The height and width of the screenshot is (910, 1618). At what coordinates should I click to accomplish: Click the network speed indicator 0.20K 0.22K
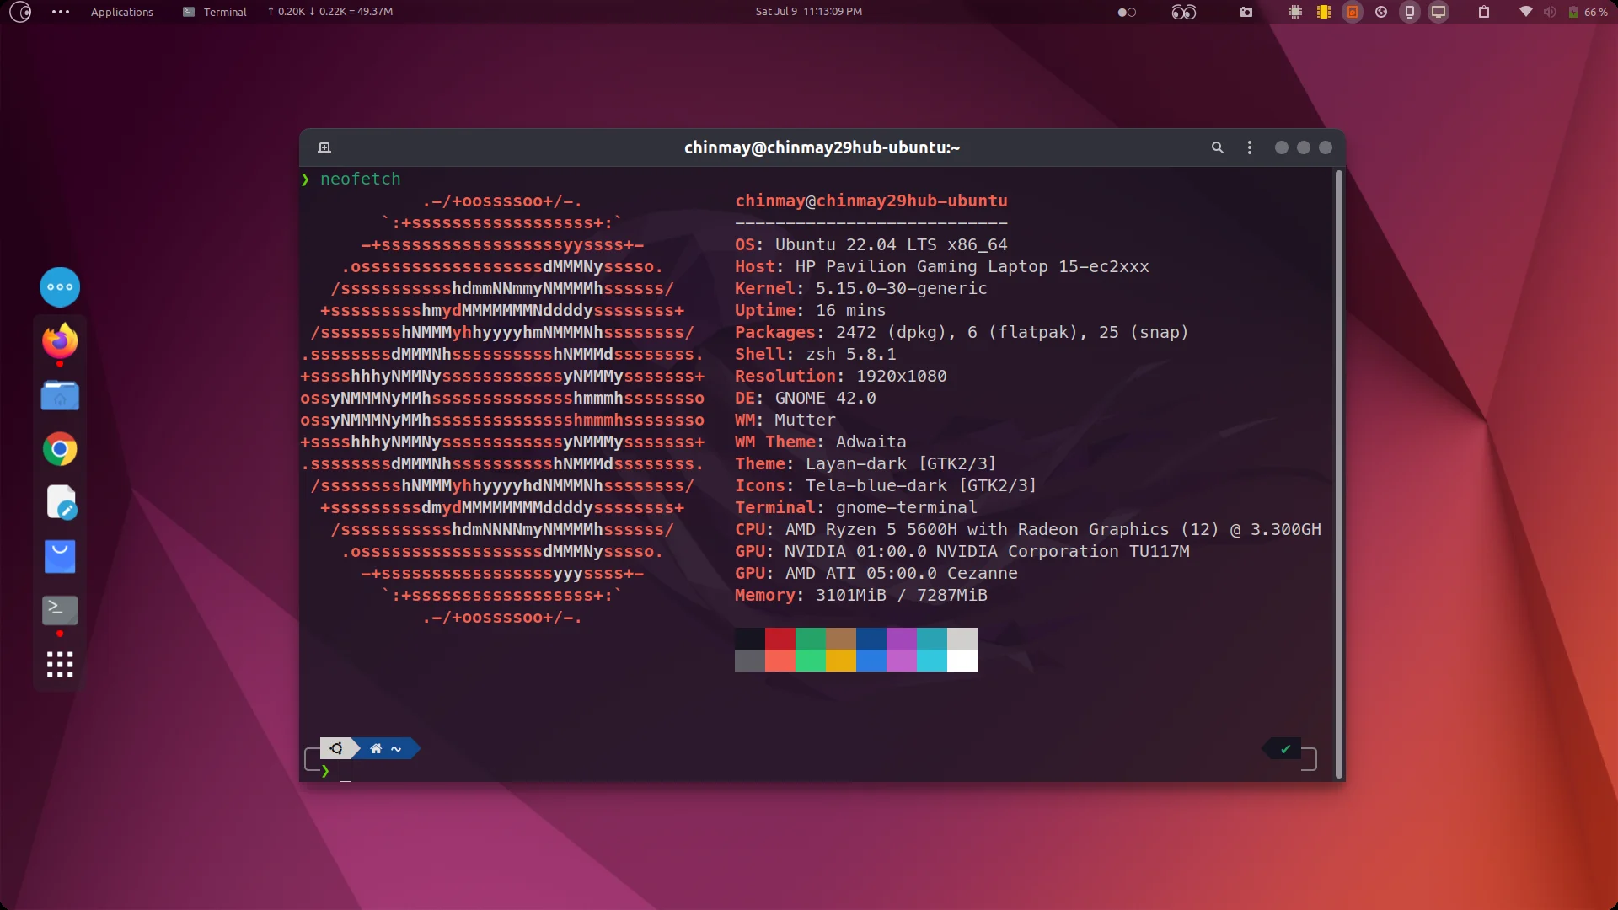pos(330,12)
